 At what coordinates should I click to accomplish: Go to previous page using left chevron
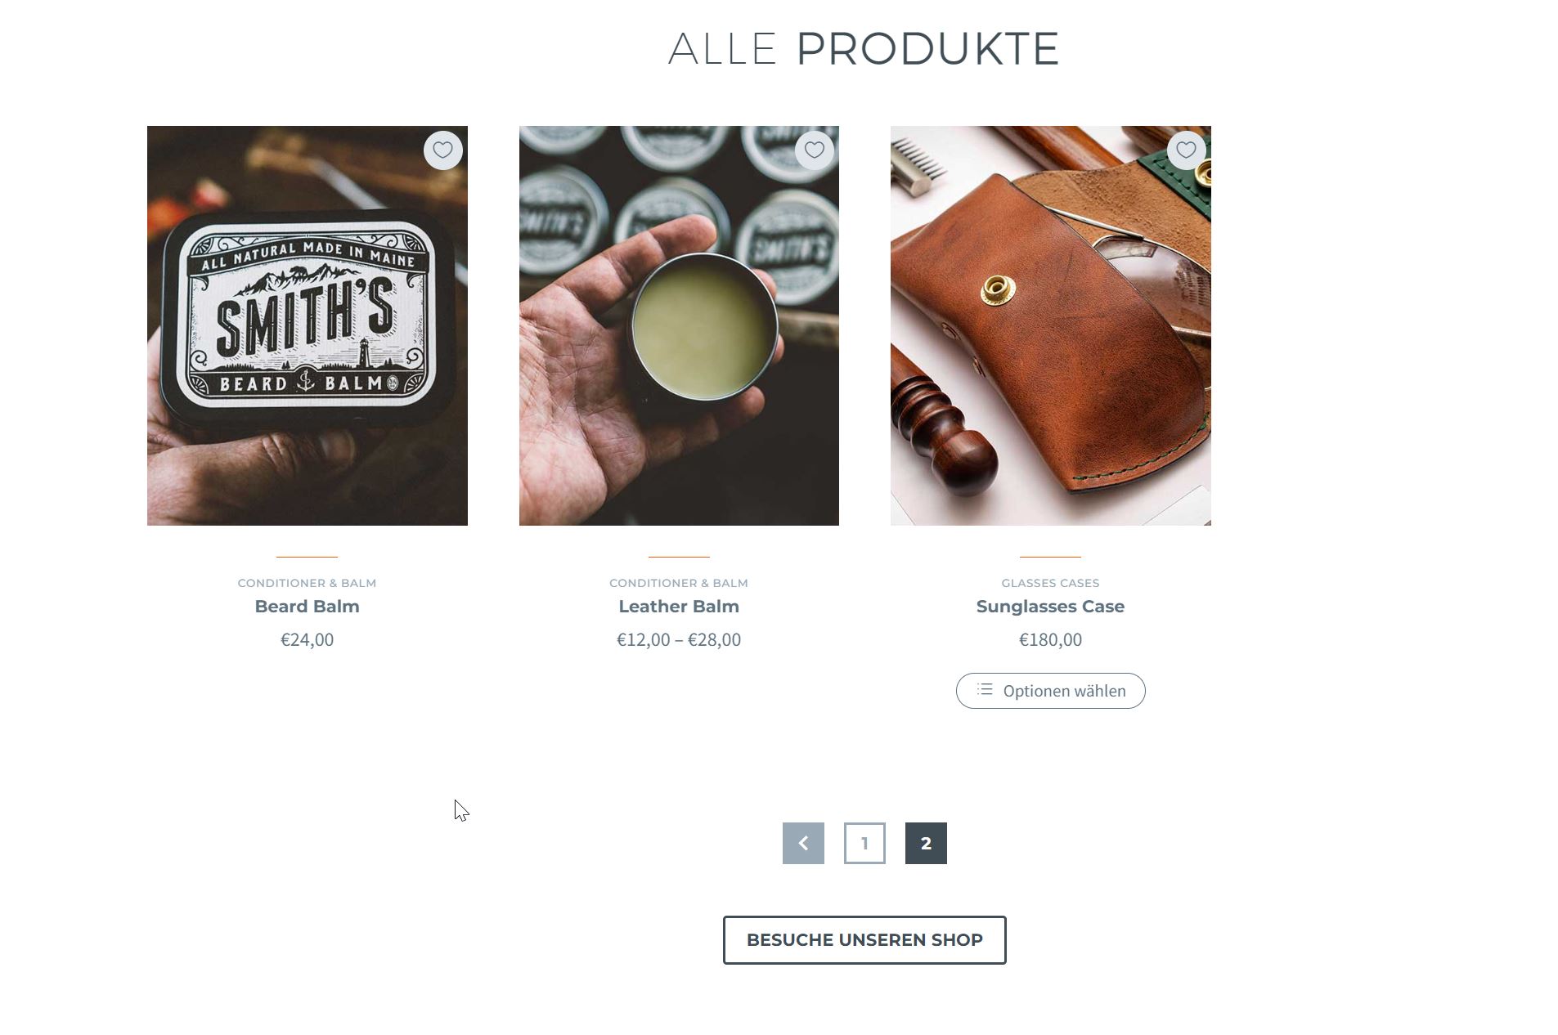803,843
